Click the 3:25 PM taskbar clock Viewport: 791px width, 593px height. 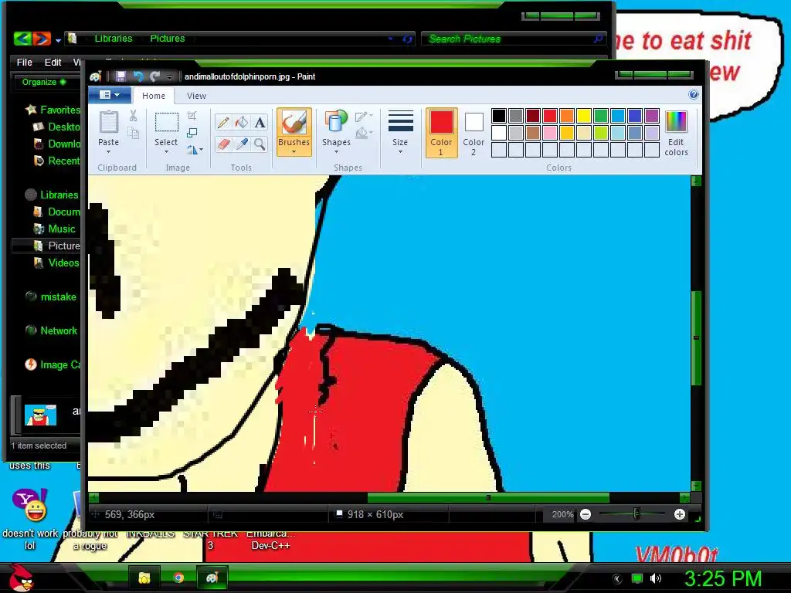(x=723, y=578)
